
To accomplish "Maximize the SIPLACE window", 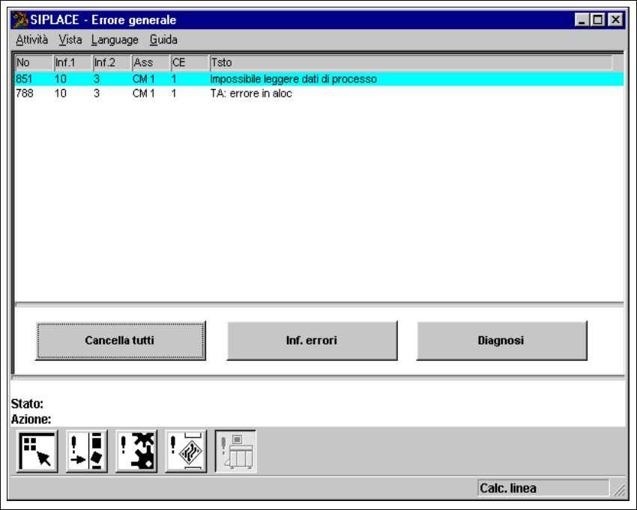I will coord(598,19).
